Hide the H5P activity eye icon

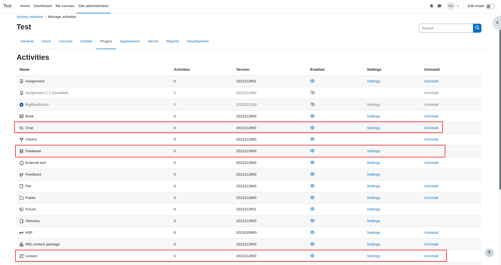(x=312, y=232)
